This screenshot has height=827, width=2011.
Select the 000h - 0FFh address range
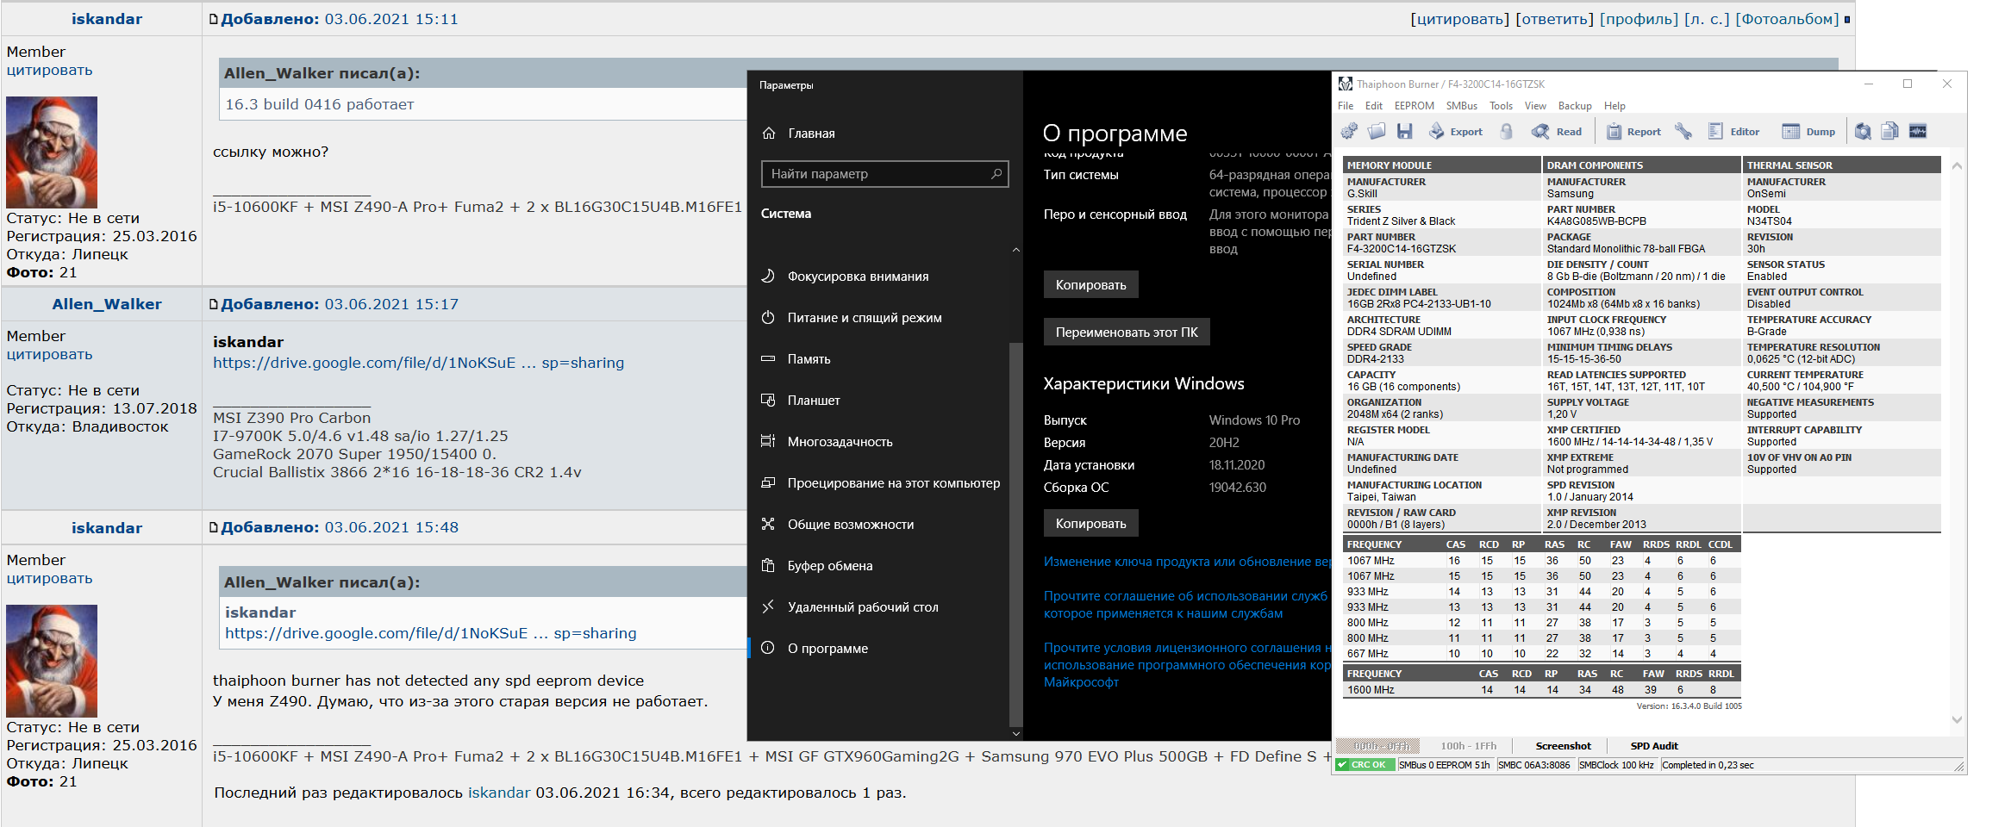pyautogui.click(x=1380, y=746)
